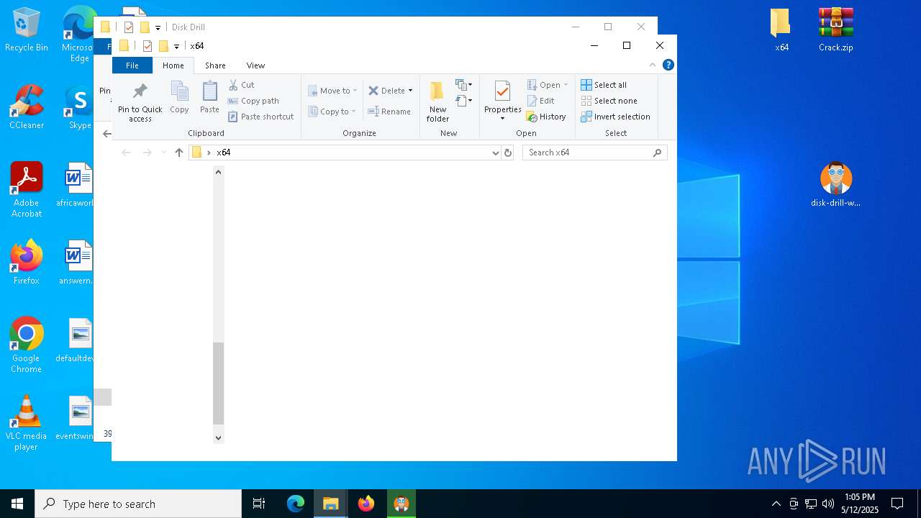Click Quick Access new folder icon in x64 title bar
The height and width of the screenshot is (518, 921).
click(x=163, y=46)
